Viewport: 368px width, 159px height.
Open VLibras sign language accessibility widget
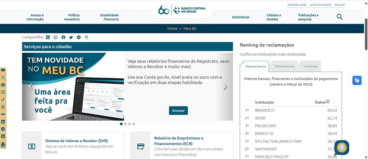click(x=357, y=80)
